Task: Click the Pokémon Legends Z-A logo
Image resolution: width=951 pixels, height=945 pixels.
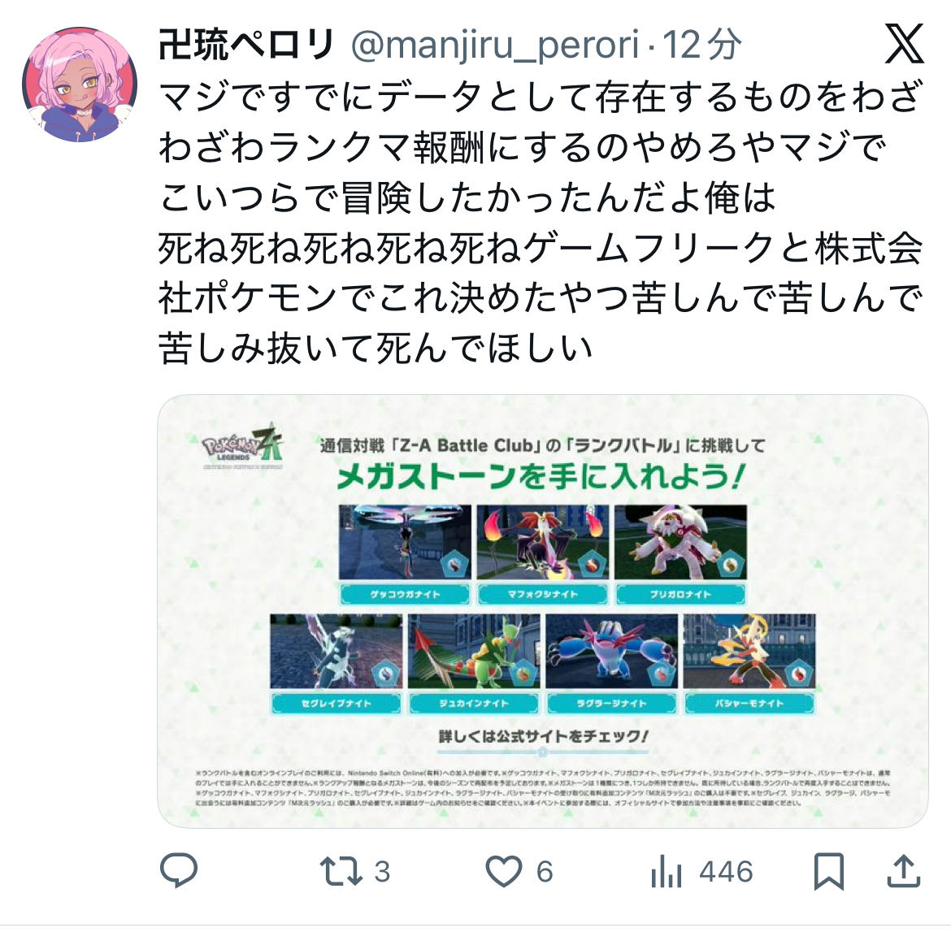Action: (x=242, y=447)
